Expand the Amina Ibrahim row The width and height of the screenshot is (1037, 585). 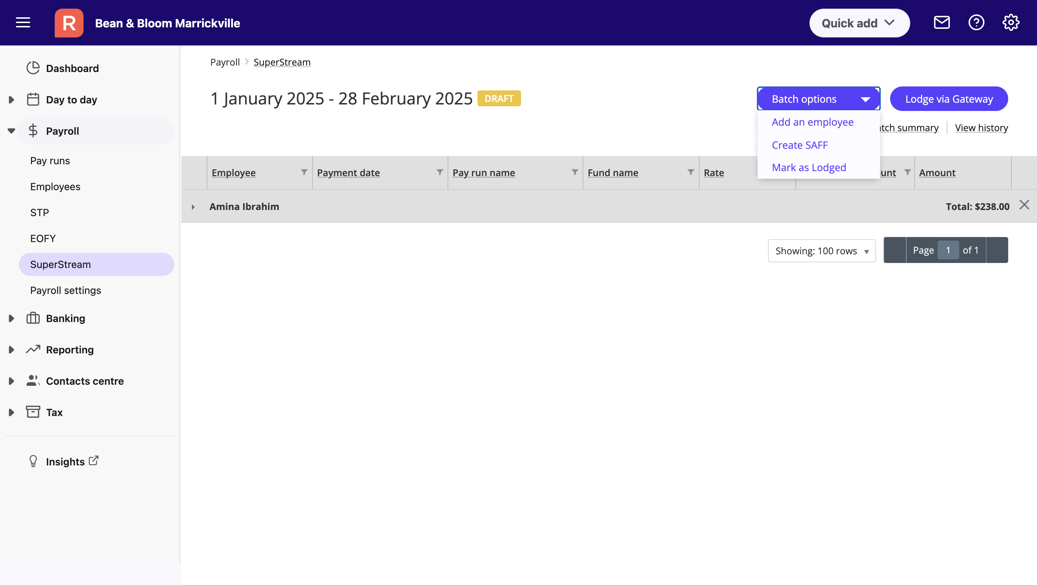(x=193, y=206)
